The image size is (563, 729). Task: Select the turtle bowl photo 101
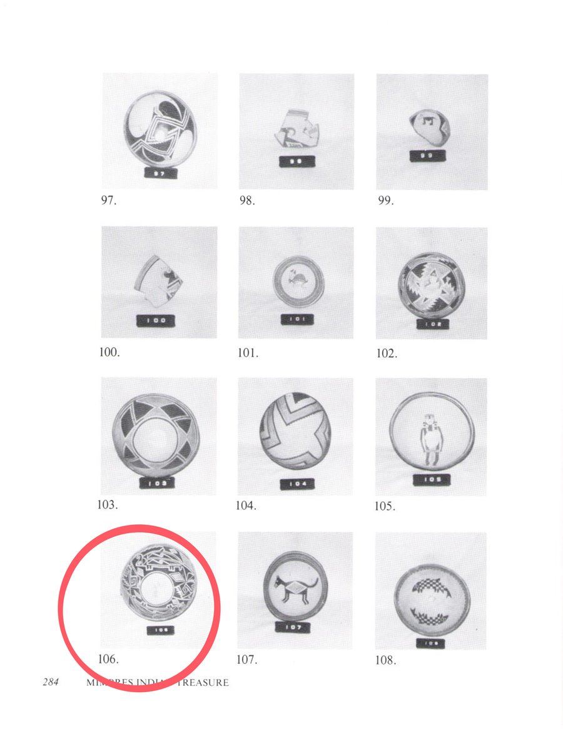pos(296,283)
